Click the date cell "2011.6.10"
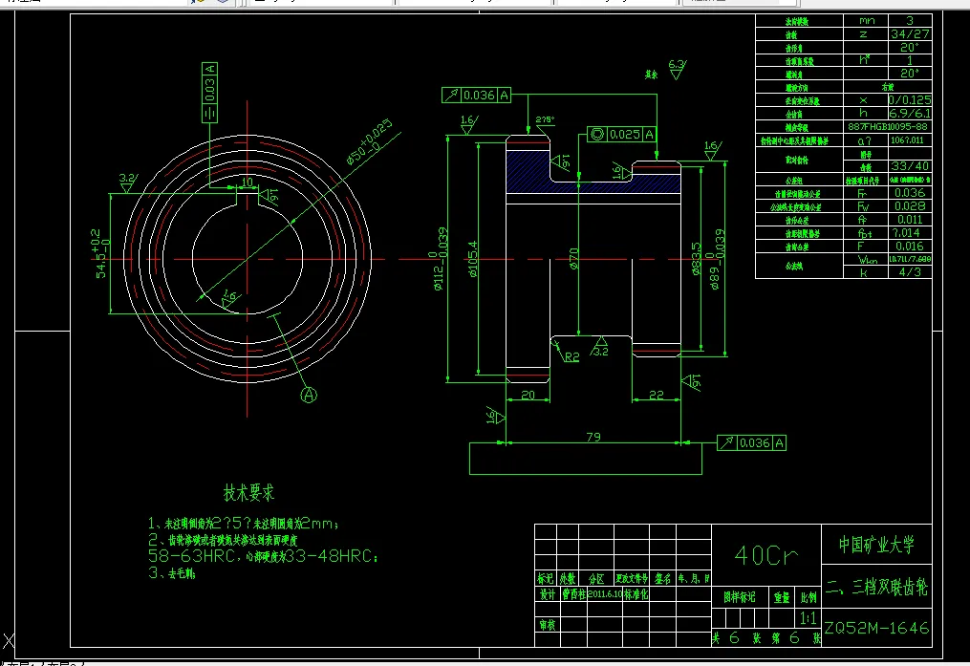The image size is (970, 666). pos(605,593)
